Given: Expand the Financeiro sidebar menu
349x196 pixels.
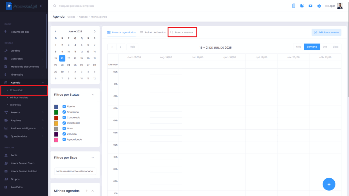Looking at the screenshot, I should 24,75.
